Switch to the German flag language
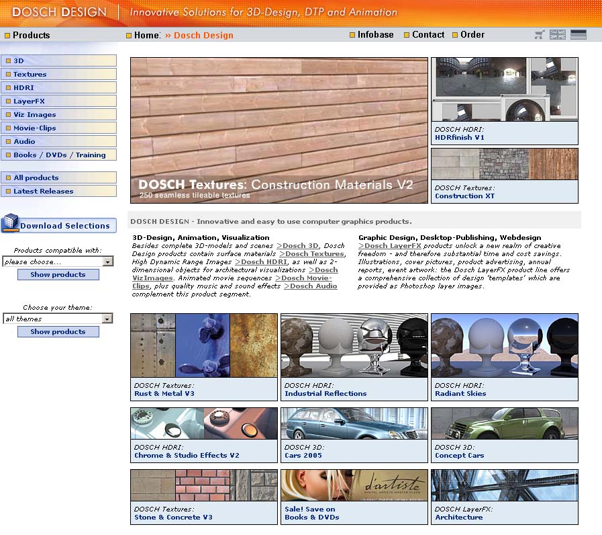 [579, 35]
